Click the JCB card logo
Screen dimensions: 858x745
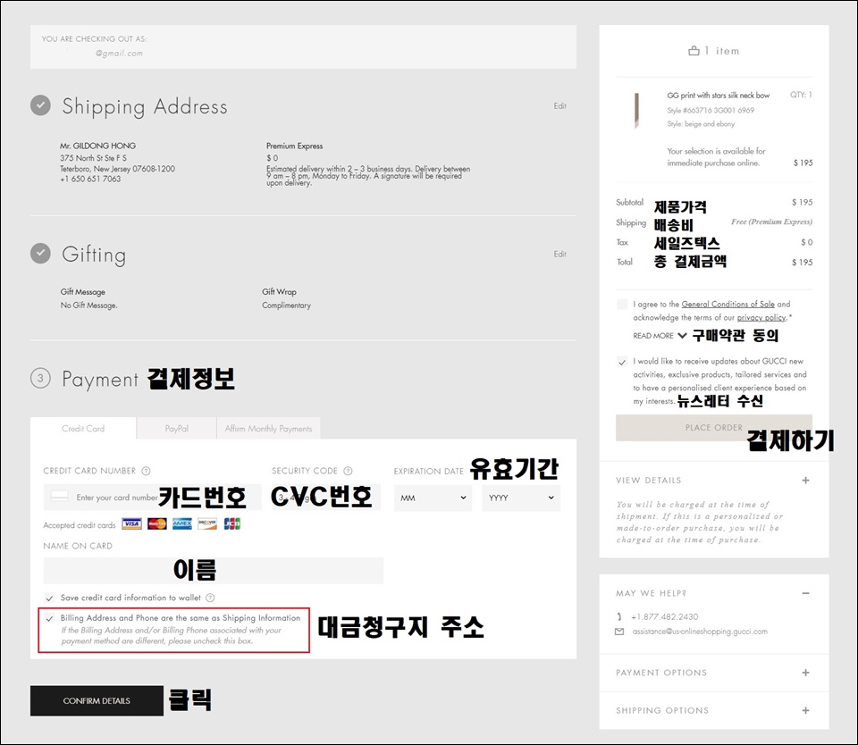[232, 524]
